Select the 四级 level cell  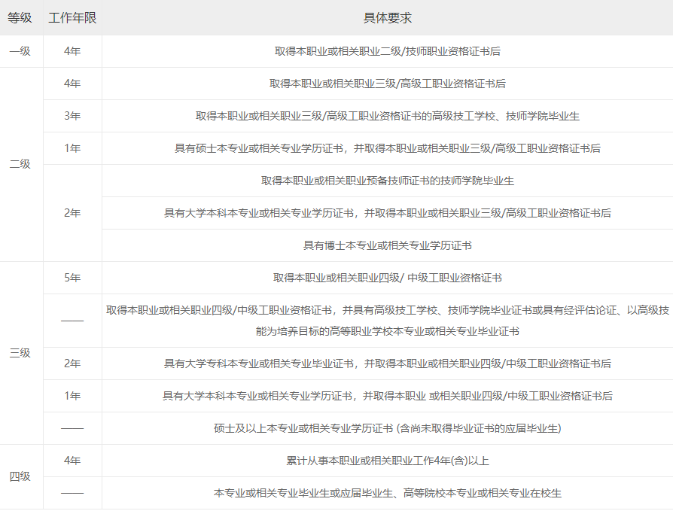point(20,476)
